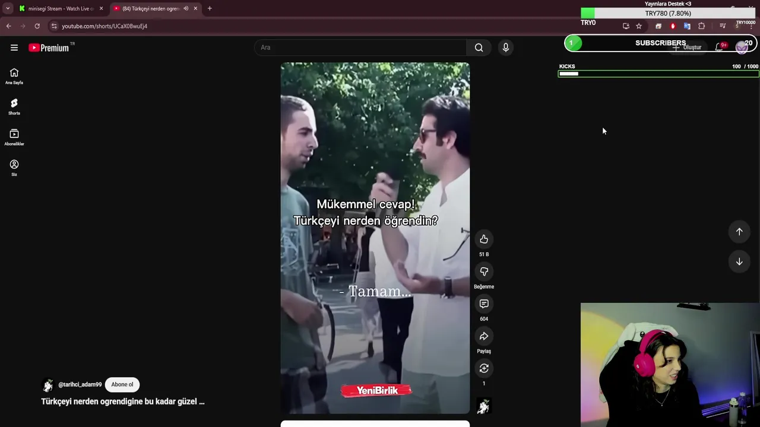
Task: Share the short with Paylaş arrow
Action: [x=484, y=336]
